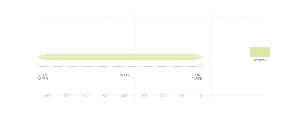This screenshot has width=307, height=114.
Task: Select the MIST GREEN label text
Action: 259,60
